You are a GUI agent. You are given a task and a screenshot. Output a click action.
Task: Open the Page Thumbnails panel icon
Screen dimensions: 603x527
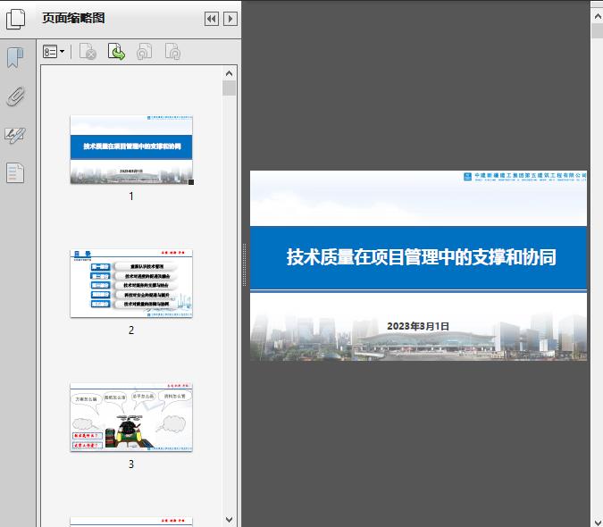click(15, 19)
